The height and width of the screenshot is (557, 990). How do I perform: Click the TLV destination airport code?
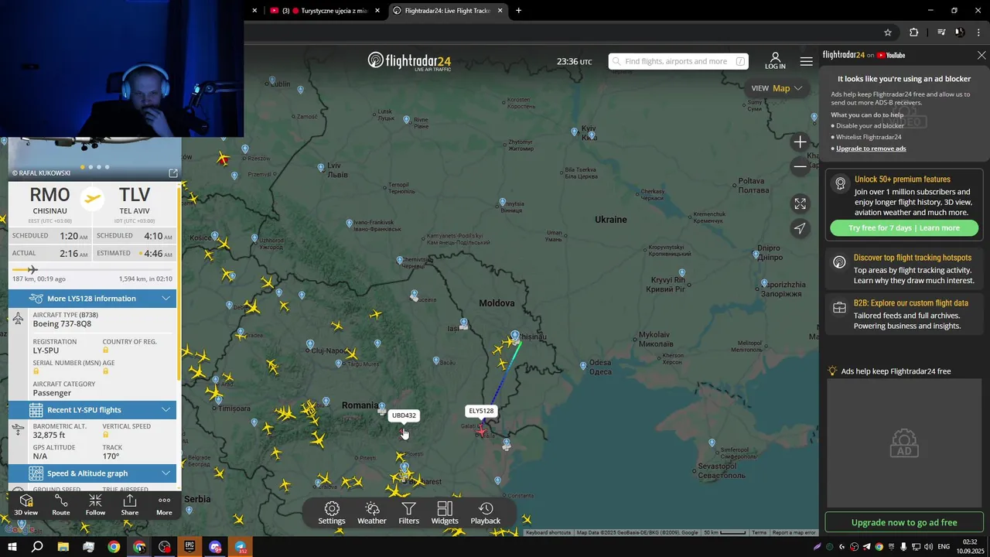click(135, 195)
